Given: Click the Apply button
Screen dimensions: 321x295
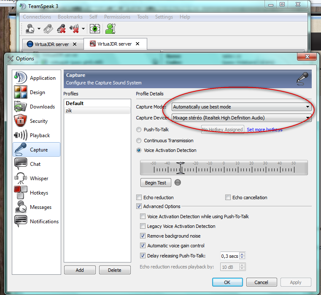Looking at the screenshot, I should click(296, 282).
